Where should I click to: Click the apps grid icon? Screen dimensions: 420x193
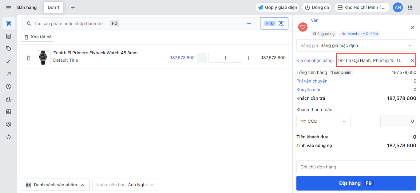tap(410, 7)
